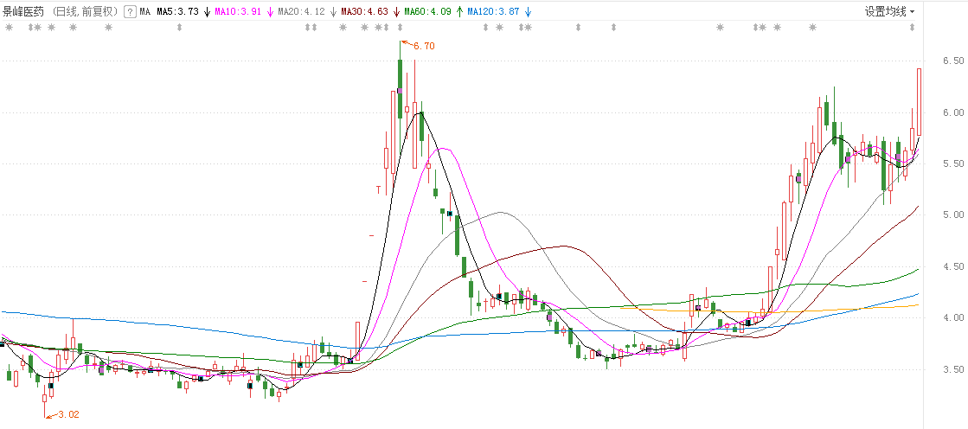Click the 5.50 price axis value

[x=953, y=163]
